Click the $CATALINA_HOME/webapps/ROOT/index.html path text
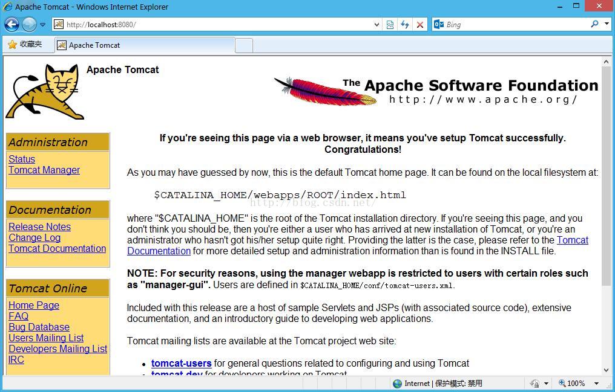The width and height of the screenshot is (615, 392). (280, 195)
